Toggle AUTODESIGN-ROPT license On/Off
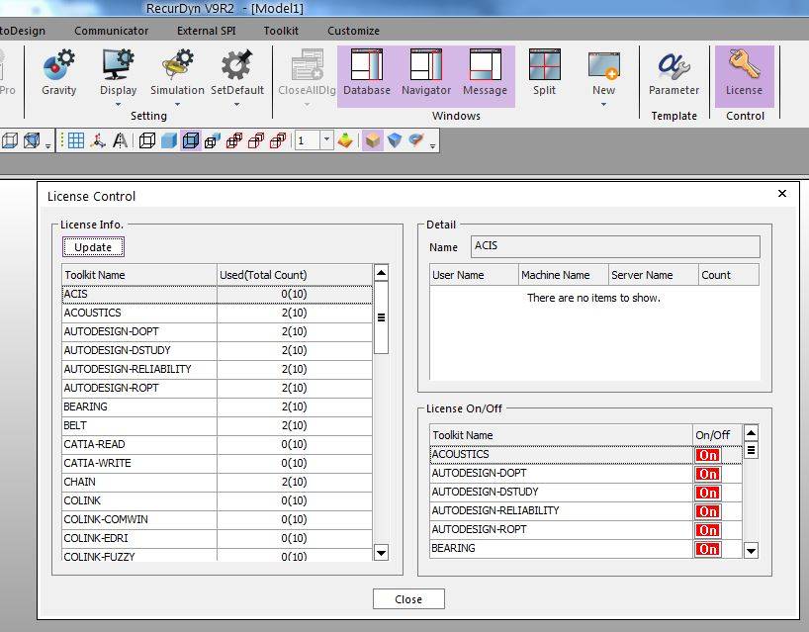This screenshot has width=809, height=632. pyautogui.click(x=708, y=530)
